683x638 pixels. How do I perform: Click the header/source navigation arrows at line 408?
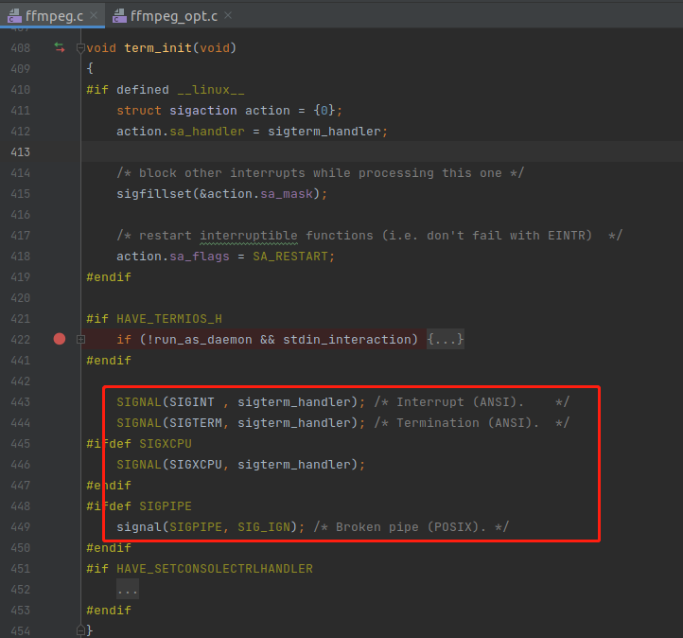60,47
